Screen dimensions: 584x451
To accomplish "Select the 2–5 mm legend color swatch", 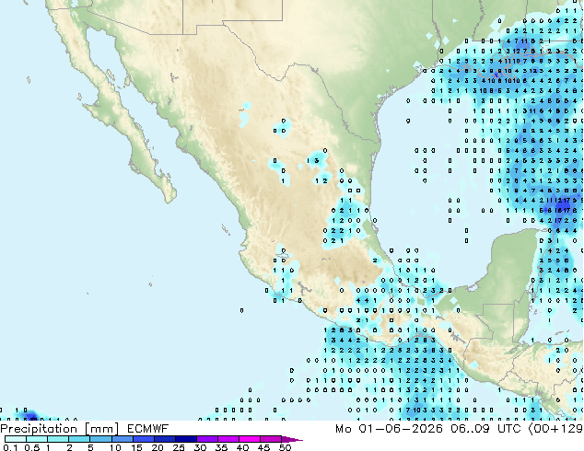I will (x=79, y=439).
